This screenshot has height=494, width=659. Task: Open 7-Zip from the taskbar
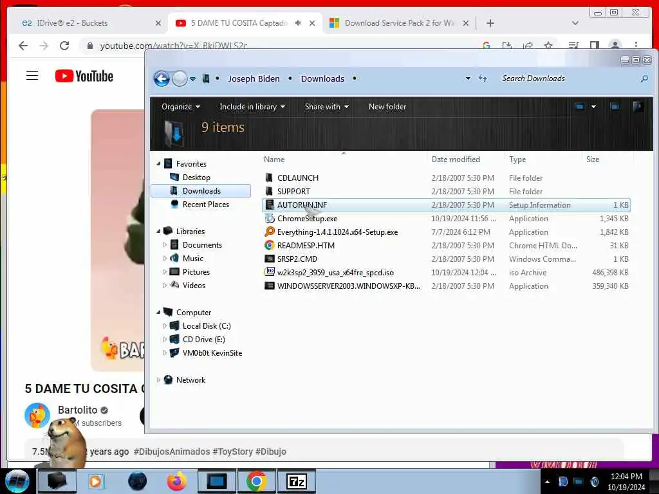coord(297,481)
